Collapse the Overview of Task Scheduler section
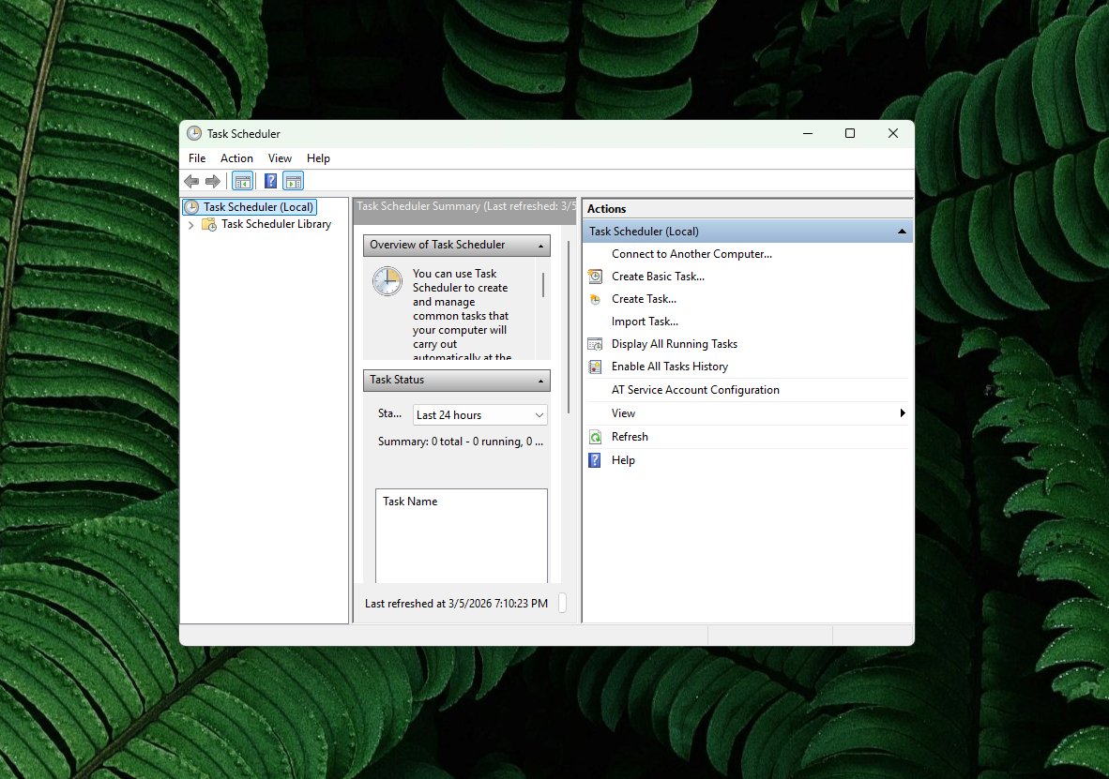This screenshot has height=779, width=1109. pos(540,246)
